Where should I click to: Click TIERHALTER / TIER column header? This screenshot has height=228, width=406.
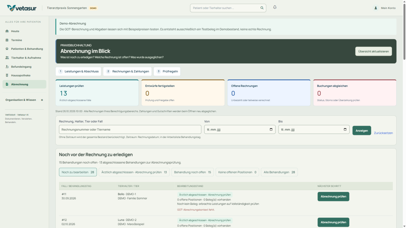(128, 186)
